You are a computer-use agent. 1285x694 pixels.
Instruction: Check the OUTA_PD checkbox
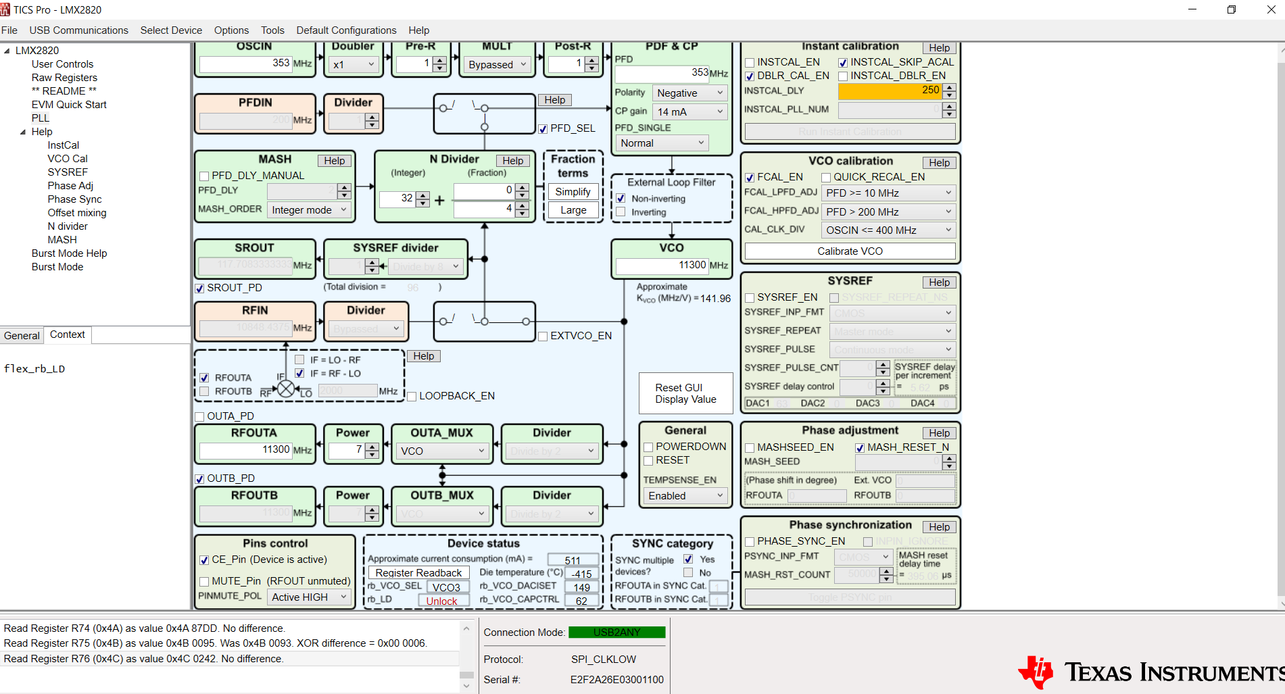tap(199, 416)
